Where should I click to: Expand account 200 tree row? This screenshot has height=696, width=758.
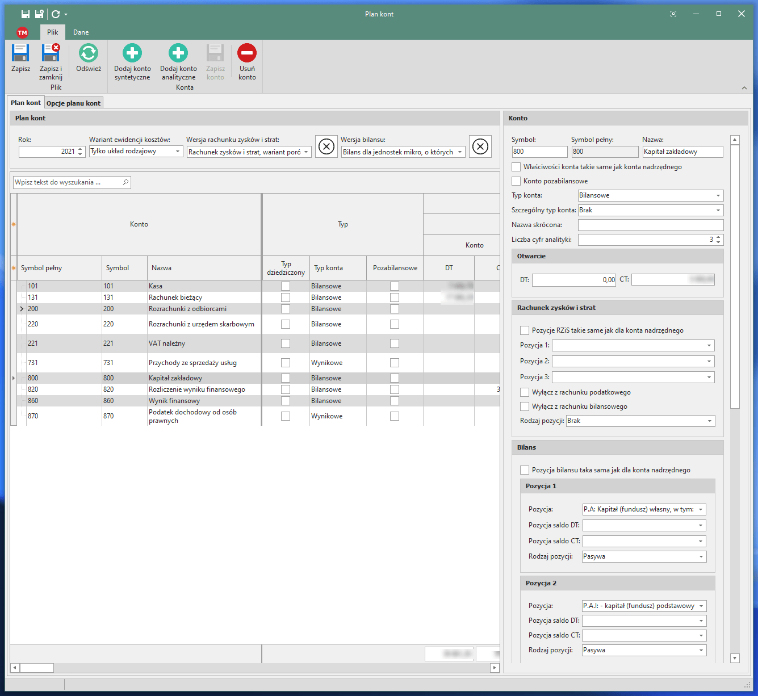pos(22,309)
